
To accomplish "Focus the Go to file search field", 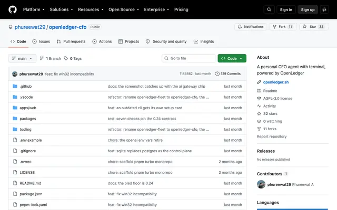I will 189,58.
